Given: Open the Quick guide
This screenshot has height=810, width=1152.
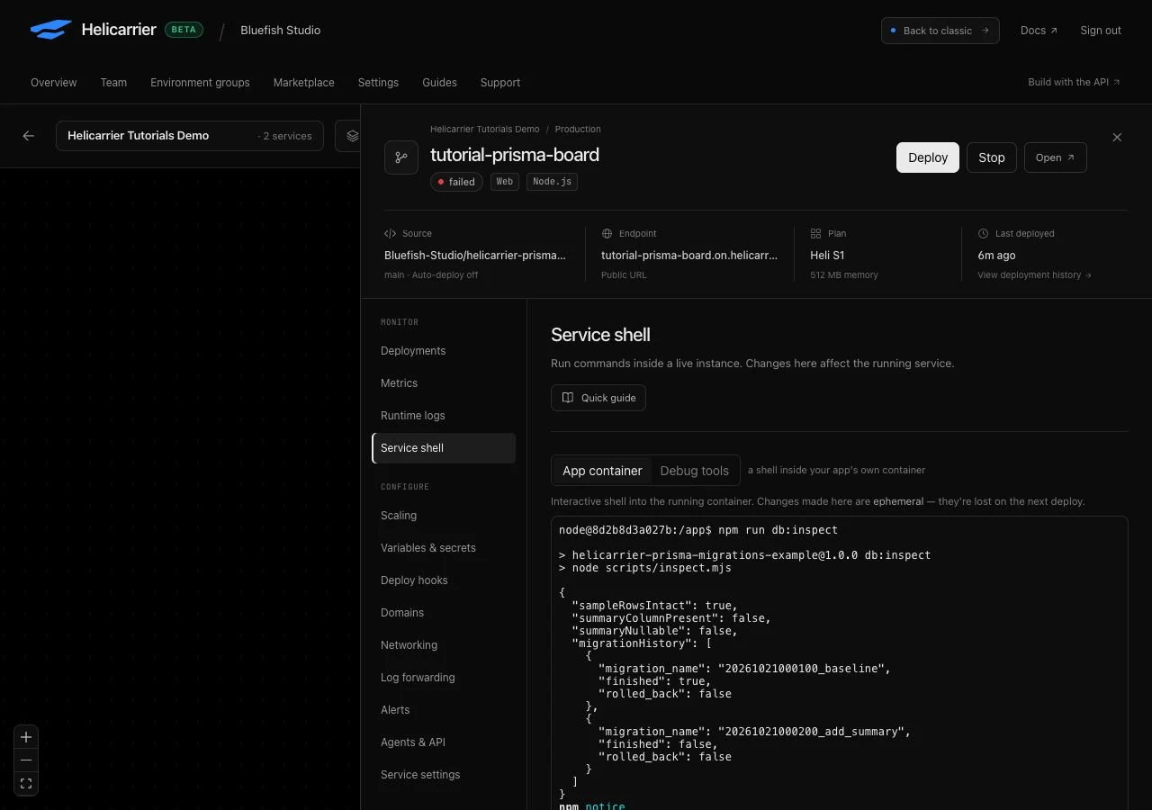Looking at the screenshot, I should click(x=598, y=398).
